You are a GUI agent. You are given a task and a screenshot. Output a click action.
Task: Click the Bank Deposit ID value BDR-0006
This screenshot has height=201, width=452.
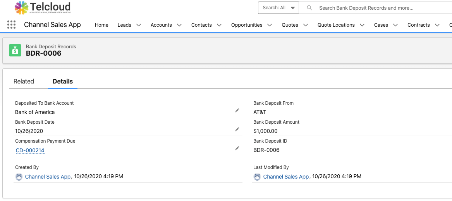[266, 150]
